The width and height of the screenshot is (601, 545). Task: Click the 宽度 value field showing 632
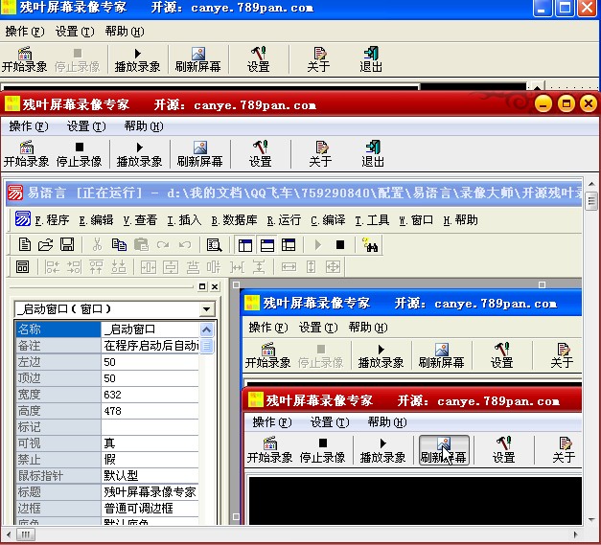149,394
